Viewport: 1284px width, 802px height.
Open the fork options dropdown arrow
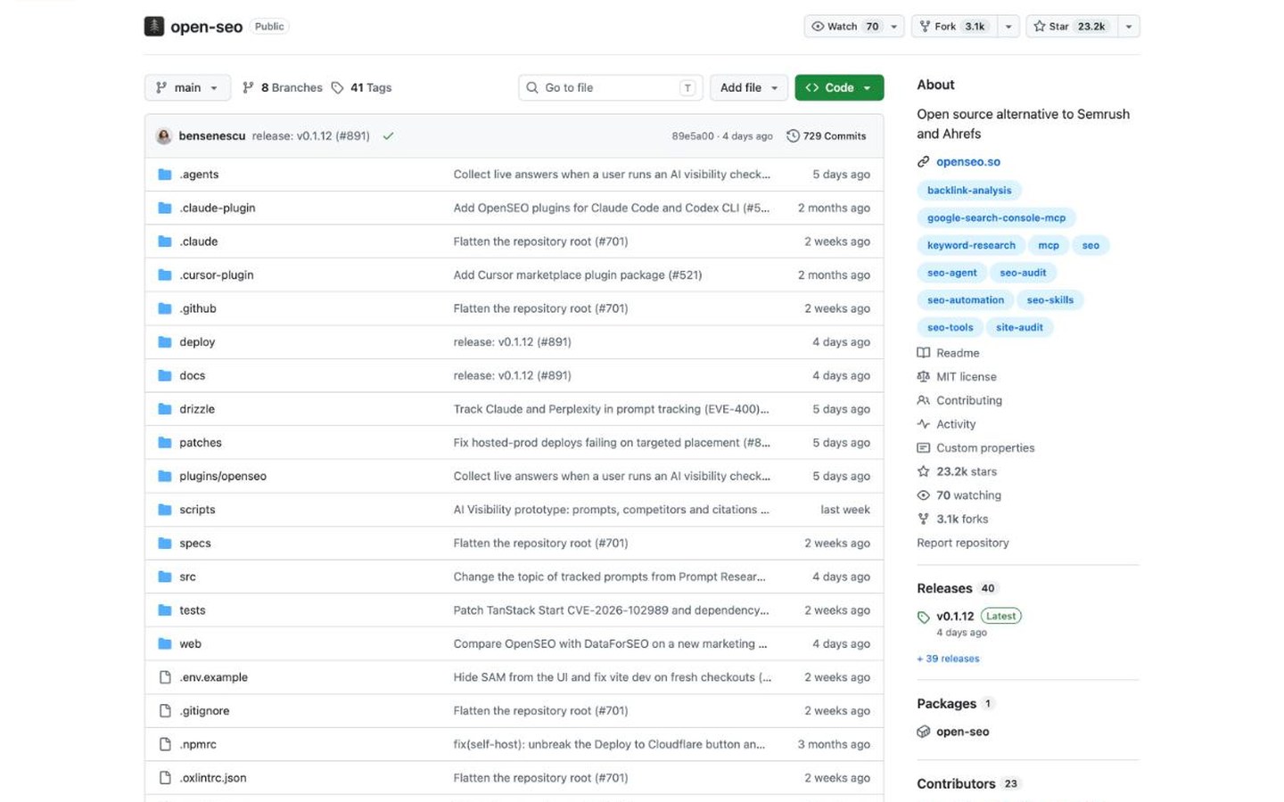tap(1008, 27)
